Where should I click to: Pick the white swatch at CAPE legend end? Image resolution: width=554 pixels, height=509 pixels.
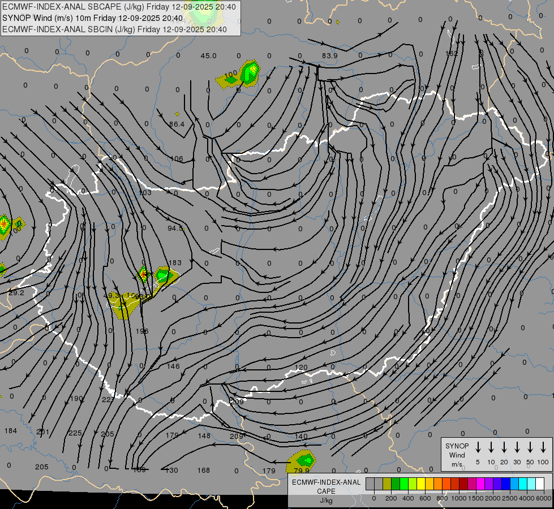539,484
